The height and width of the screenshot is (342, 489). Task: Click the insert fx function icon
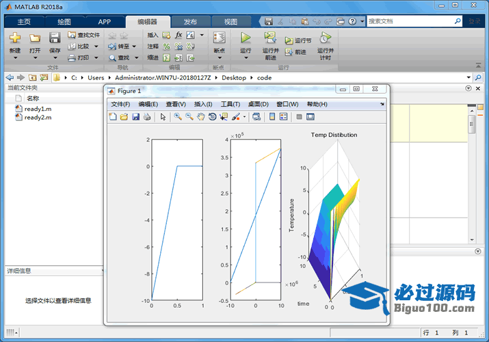pyautogui.click(x=179, y=35)
